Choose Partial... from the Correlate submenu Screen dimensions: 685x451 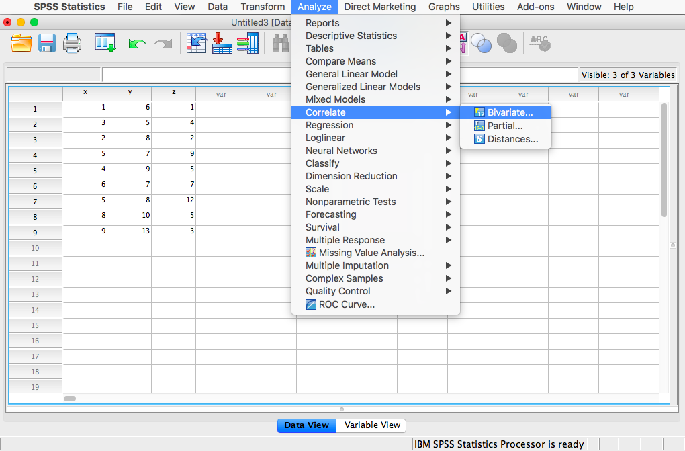(x=506, y=126)
